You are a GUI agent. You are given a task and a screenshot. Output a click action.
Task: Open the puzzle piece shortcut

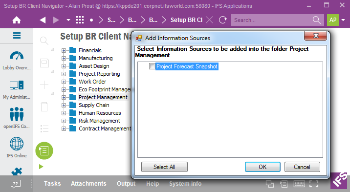click(17, 171)
